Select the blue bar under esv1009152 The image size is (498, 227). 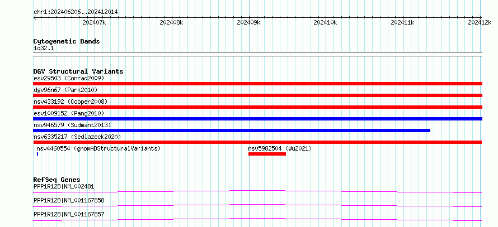tap(257, 119)
